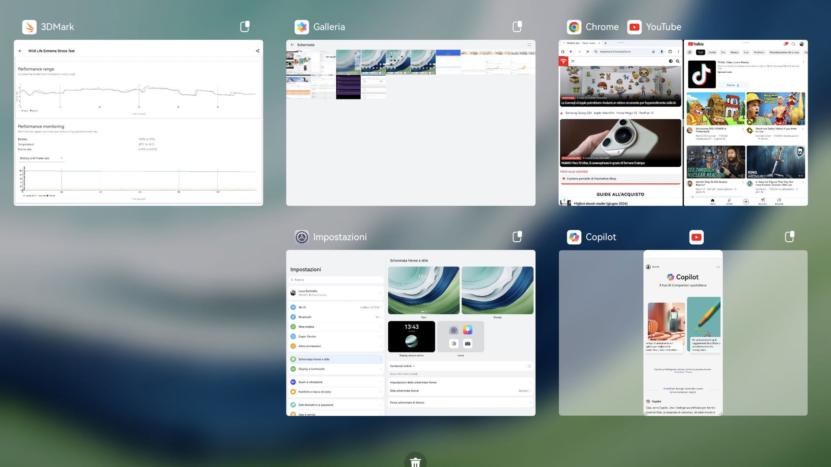Open the 3DMark app icon in recents
The width and height of the screenshot is (831, 467).
(29, 27)
